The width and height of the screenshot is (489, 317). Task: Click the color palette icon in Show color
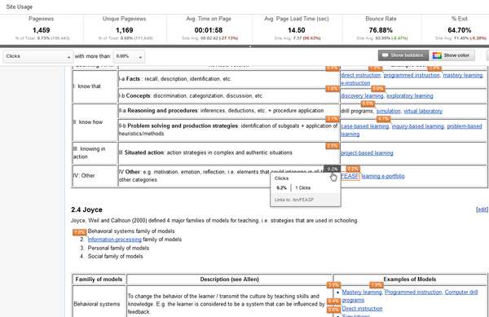coord(437,55)
